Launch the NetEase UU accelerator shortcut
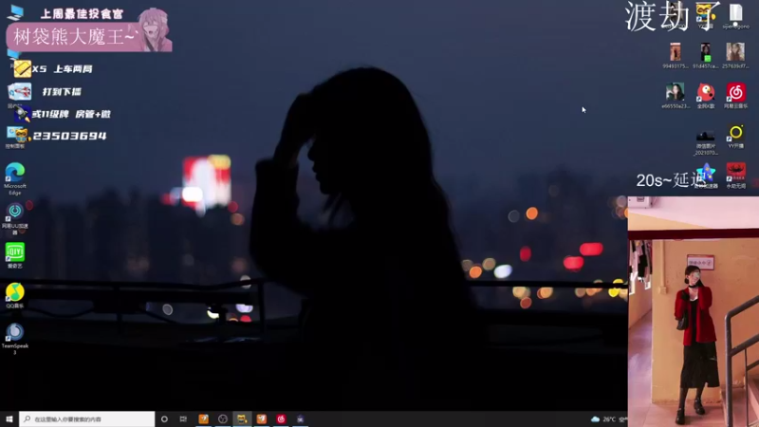 coord(15,218)
